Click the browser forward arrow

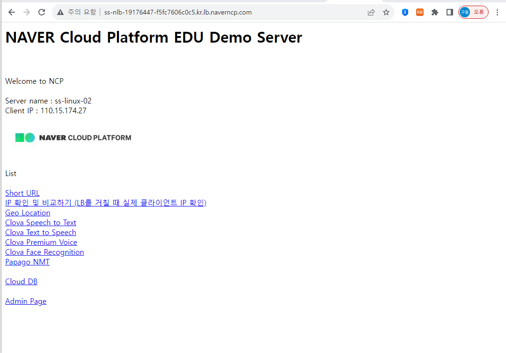[x=27, y=12]
